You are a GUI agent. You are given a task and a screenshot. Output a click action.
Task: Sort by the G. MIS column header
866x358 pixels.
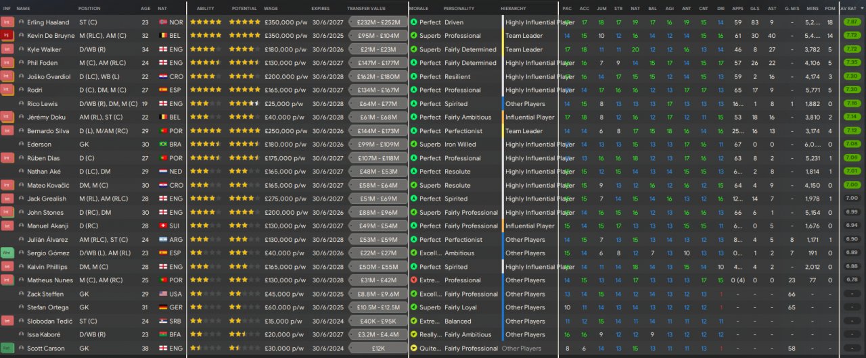pyautogui.click(x=792, y=8)
